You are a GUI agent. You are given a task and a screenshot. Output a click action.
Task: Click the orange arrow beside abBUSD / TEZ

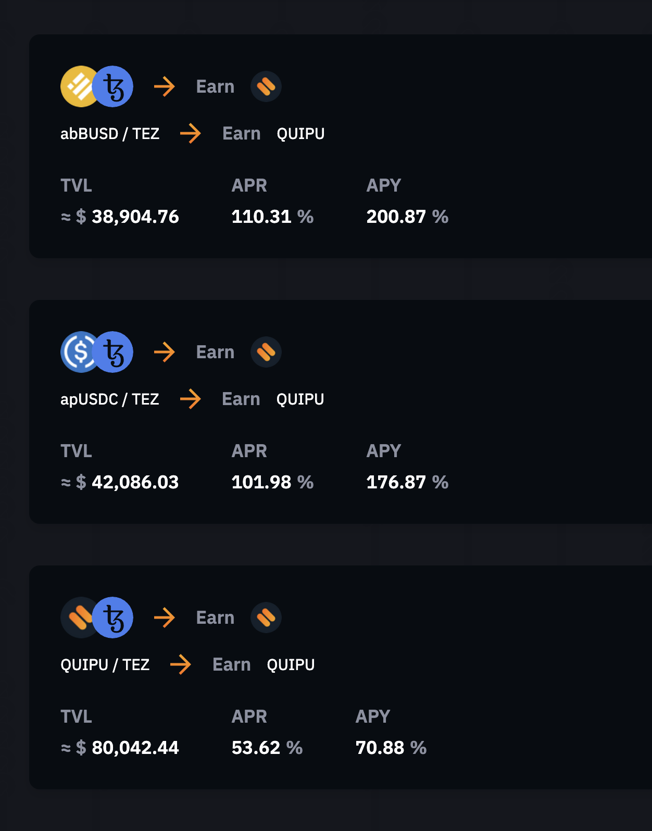191,134
